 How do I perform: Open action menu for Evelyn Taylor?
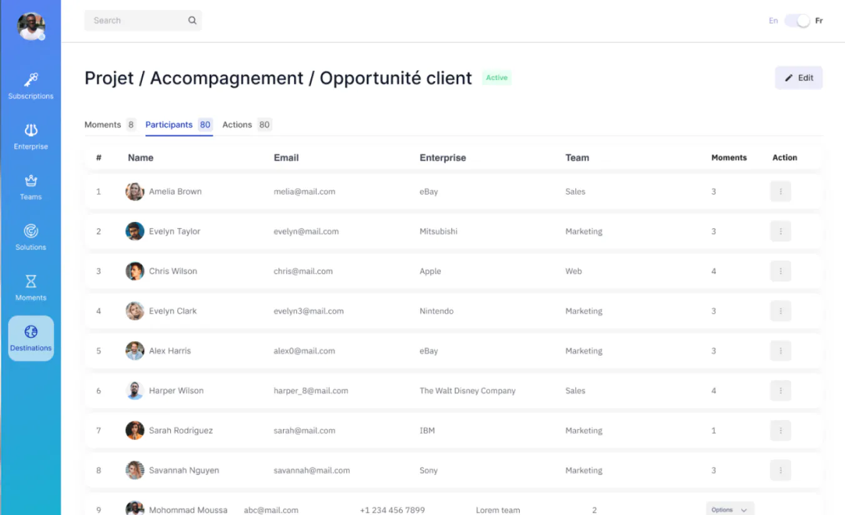pyautogui.click(x=781, y=231)
